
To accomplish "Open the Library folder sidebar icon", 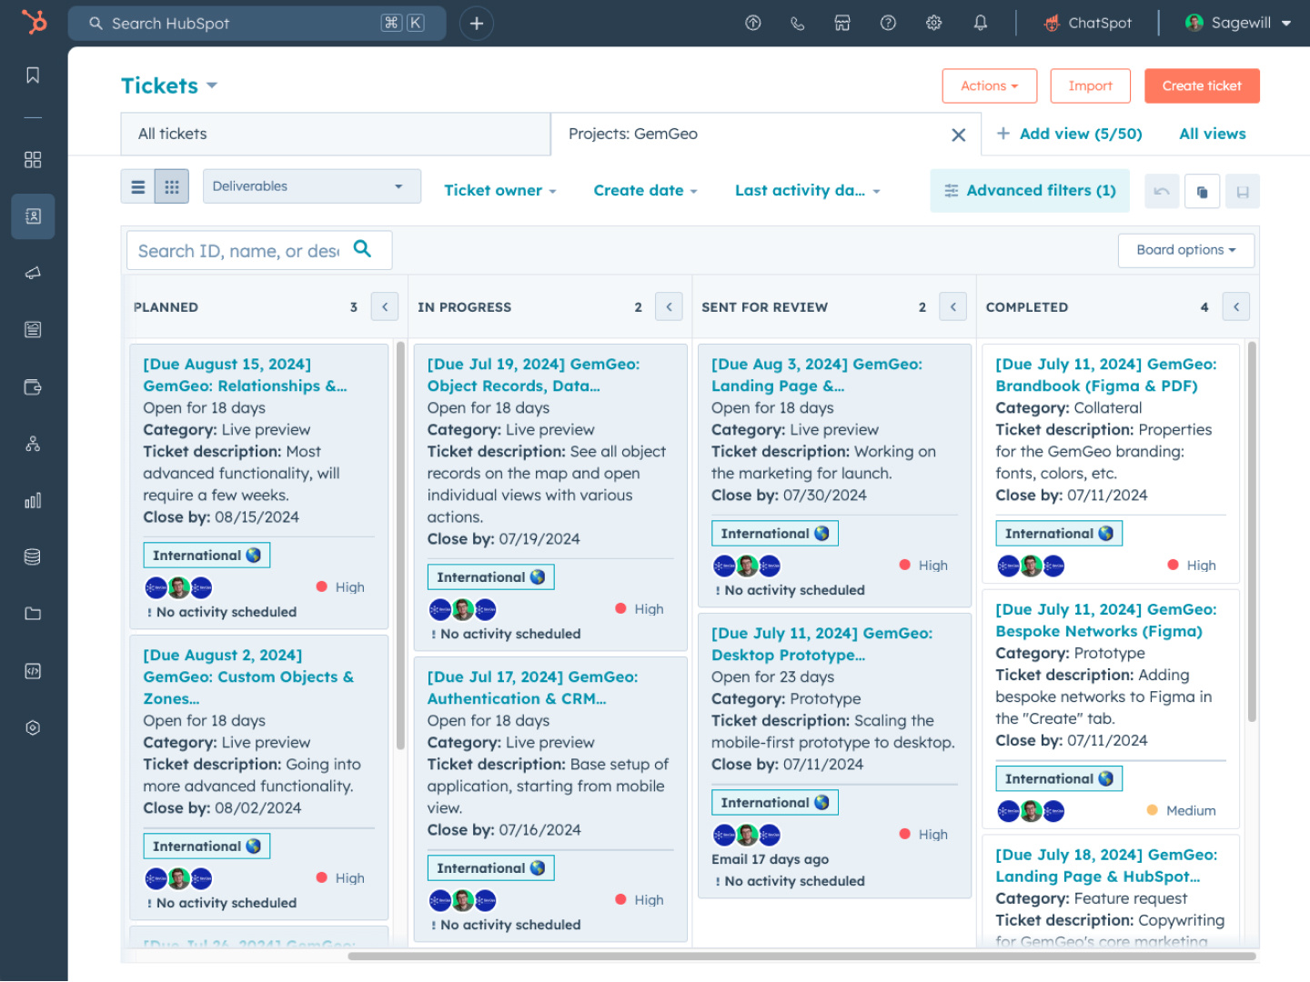I will coord(33,614).
